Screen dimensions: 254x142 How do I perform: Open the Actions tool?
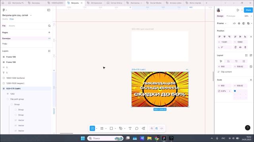[x=143, y=128]
